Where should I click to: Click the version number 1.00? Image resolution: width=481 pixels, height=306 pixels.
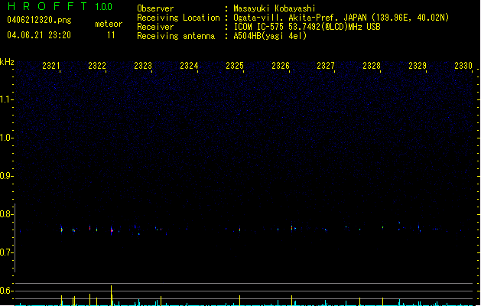(x=103, y=7)
